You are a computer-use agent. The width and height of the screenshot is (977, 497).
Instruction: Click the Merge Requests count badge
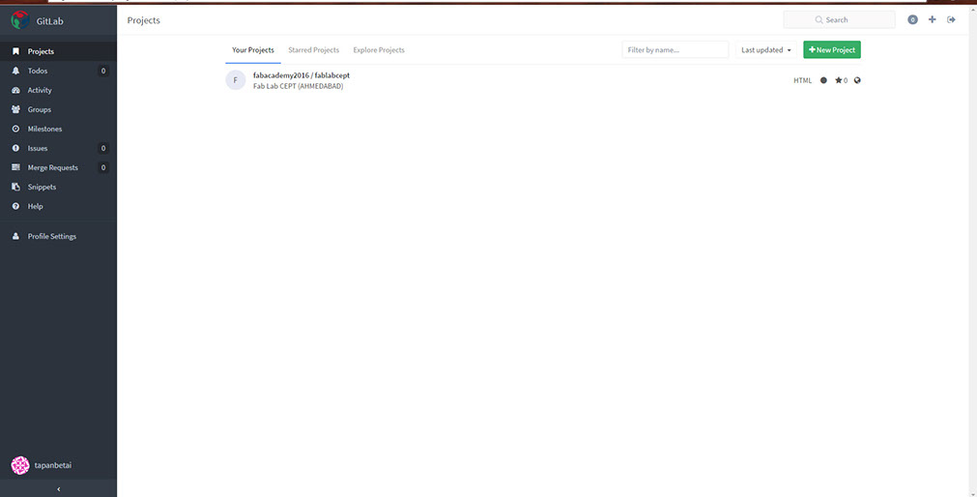click(x=103, y=167)
